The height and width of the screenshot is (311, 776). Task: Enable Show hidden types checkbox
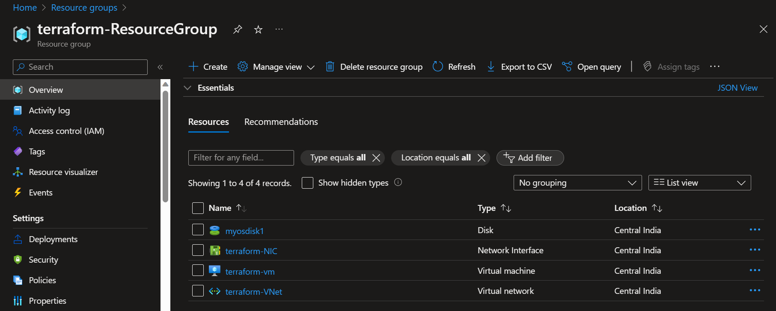point(307,183)
